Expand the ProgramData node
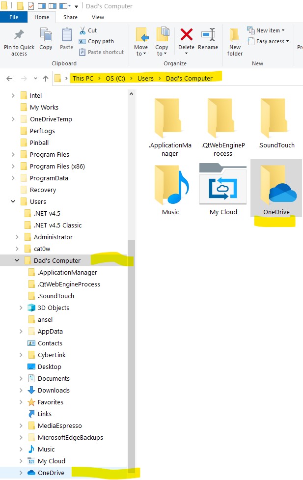303x480 pixels. [13, 178]
